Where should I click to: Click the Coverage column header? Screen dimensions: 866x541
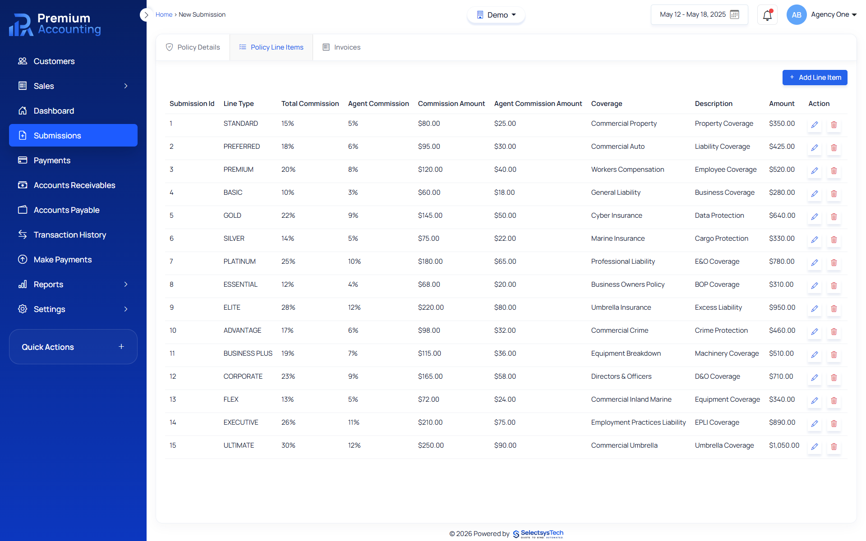click(606, 104)
